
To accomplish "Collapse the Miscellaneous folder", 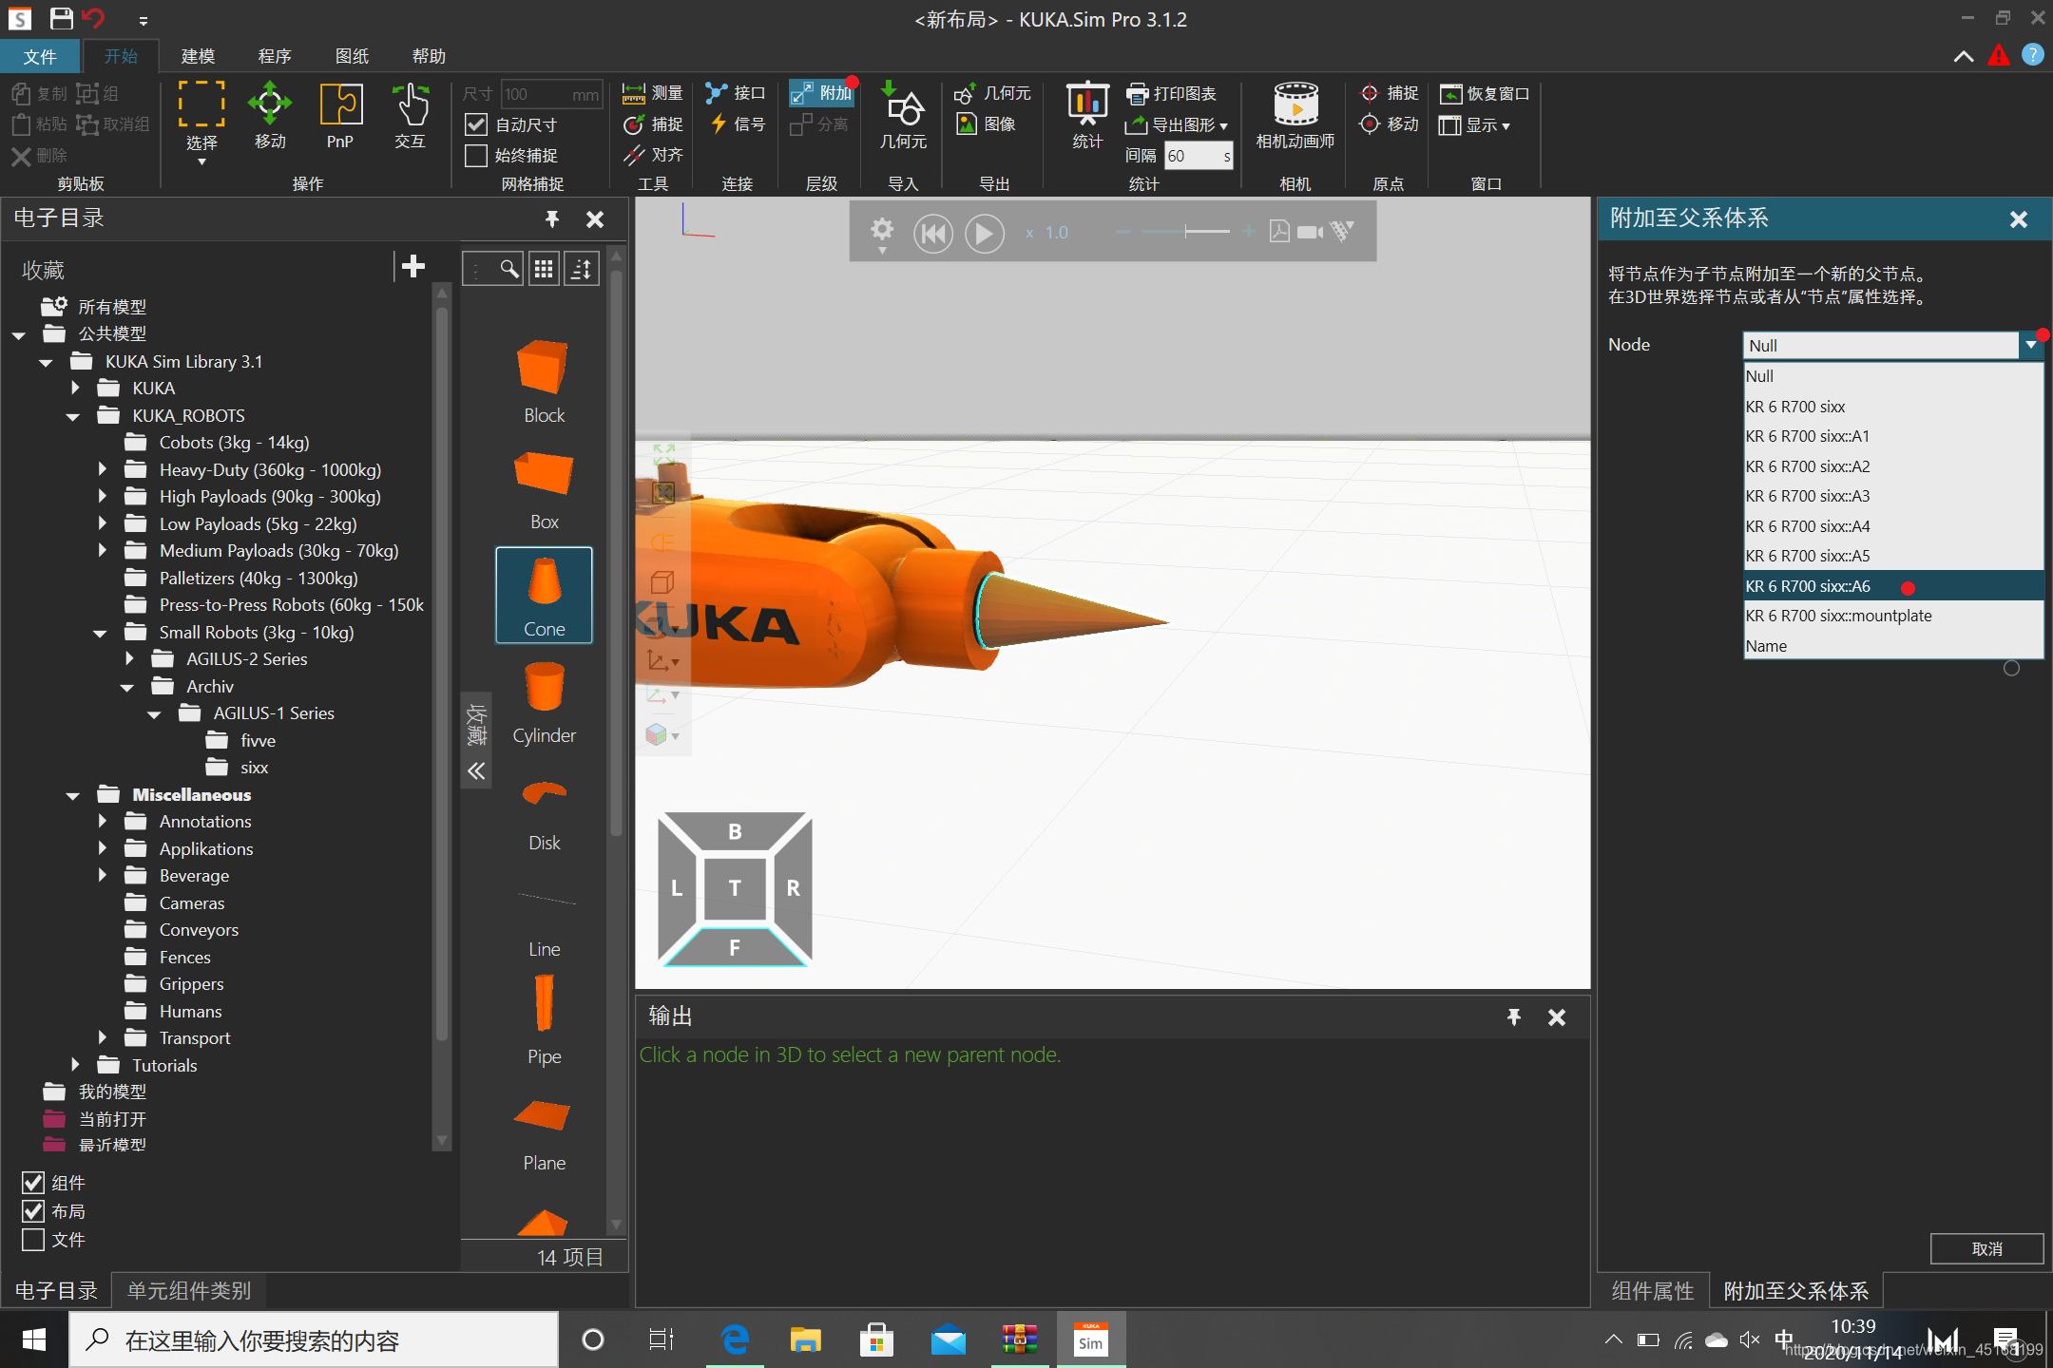I will (73, 795).
